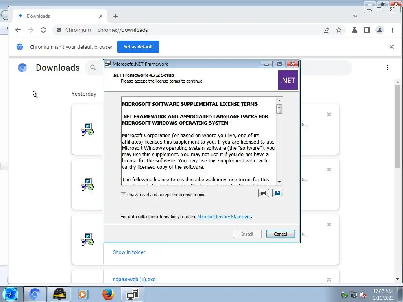Viewport: 403px width, 302px height.
Task: Open the black-hat app in the taskbar
Action: 59,294
